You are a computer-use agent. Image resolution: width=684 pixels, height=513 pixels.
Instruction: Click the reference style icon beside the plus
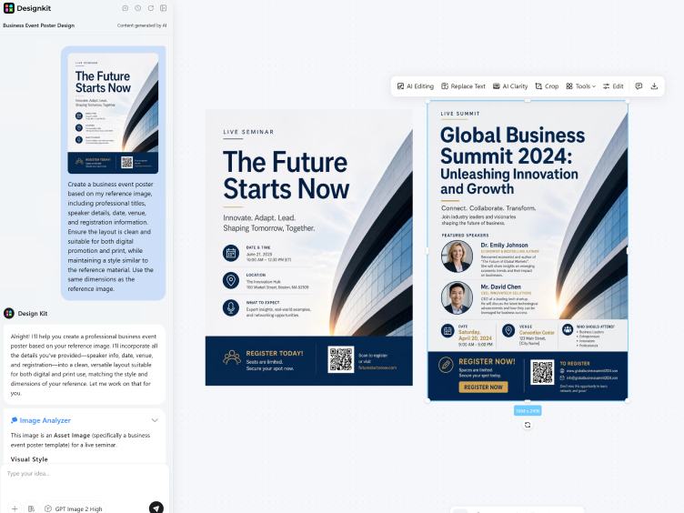tap(31, 508)
